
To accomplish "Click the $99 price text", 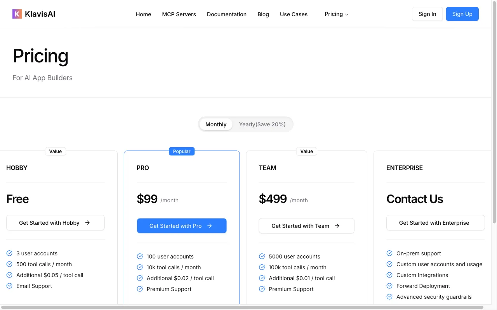I will point(147,199).
